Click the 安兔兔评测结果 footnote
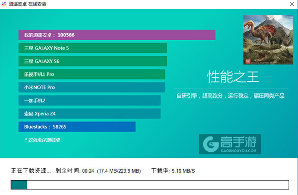 (42, 140)
